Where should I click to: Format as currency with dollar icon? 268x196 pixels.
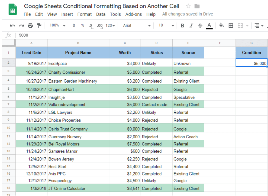point(74,25)
